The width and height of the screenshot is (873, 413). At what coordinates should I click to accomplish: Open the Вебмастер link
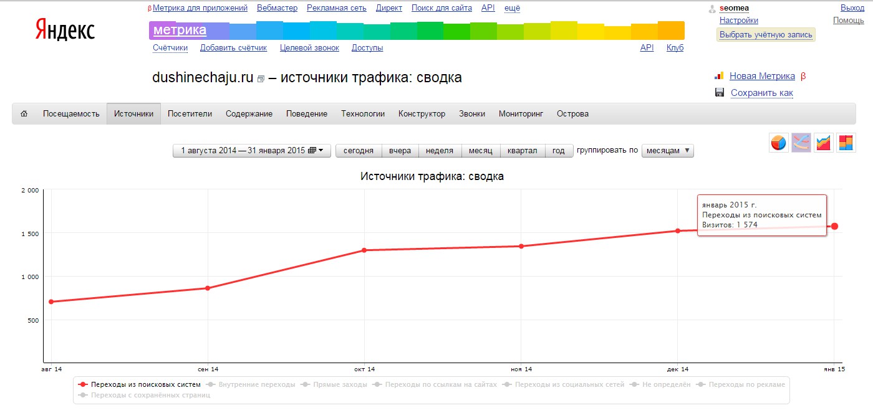277,8
